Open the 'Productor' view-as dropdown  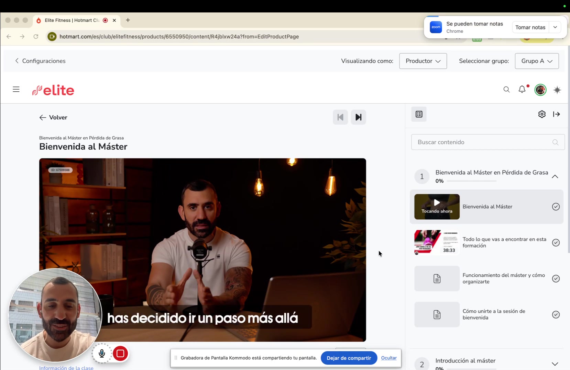click(423, 61)
